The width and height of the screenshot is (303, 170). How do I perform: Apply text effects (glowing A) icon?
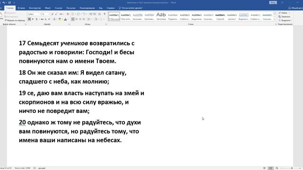click(x=54, y=19)
